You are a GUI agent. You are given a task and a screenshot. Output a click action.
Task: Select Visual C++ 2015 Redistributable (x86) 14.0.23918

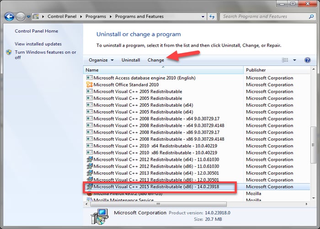coord(156,187)
